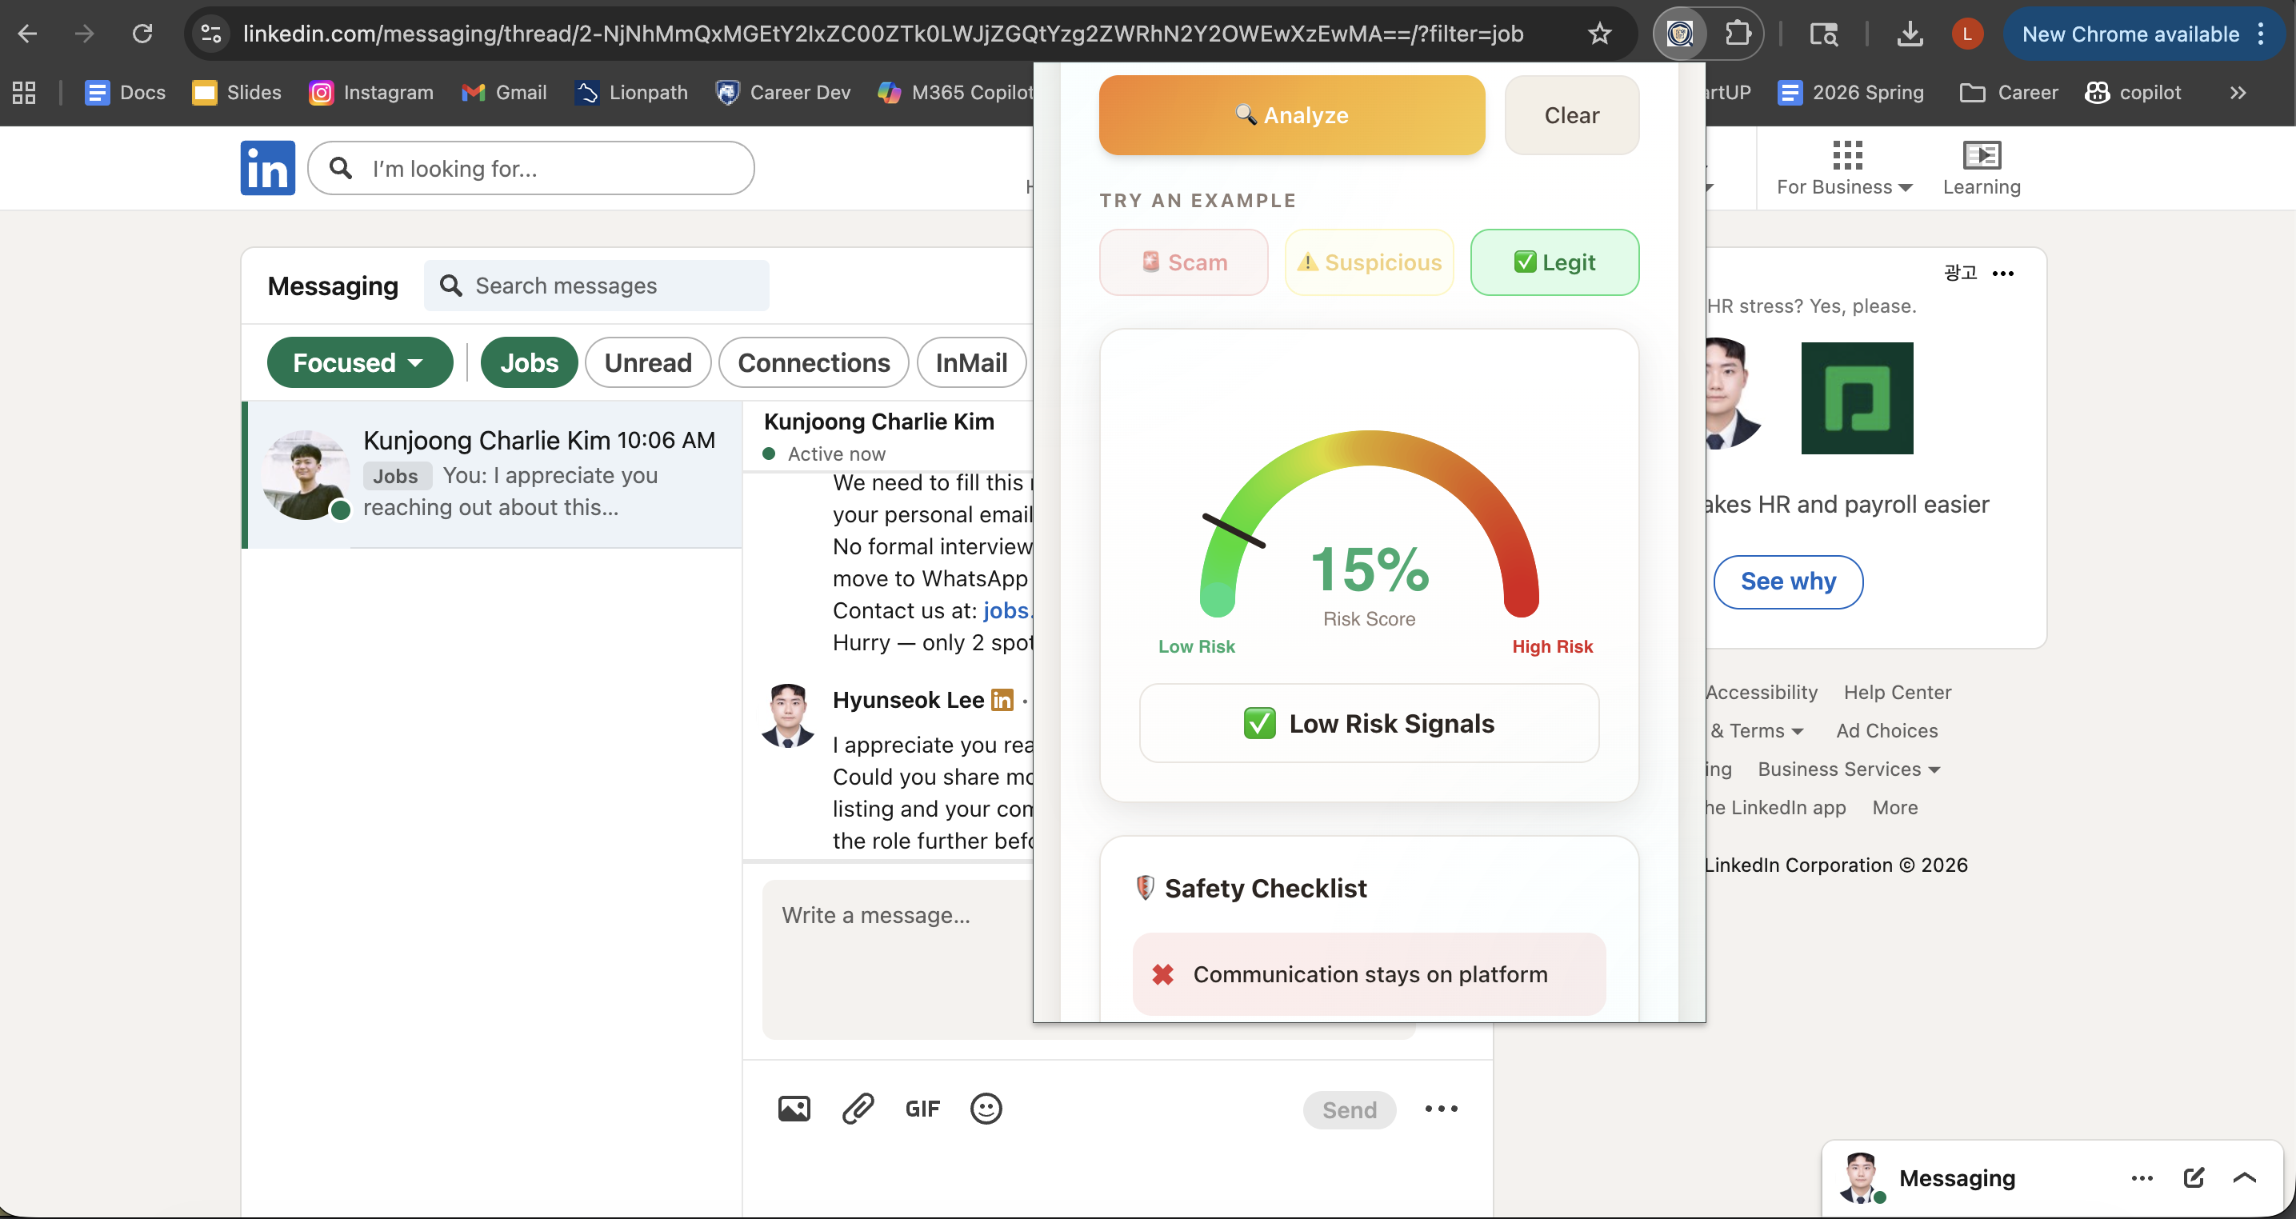
Task: Load the Legit example
Action: (x=1554, y=262)
